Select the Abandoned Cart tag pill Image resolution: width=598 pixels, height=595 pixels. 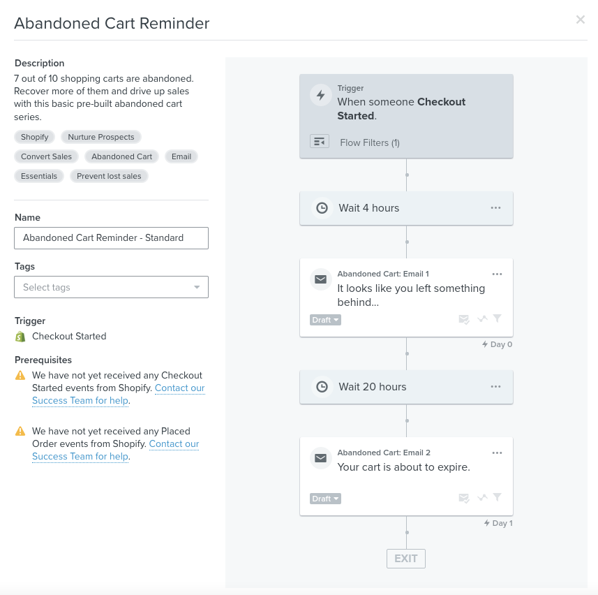click(x=122, y=156)
